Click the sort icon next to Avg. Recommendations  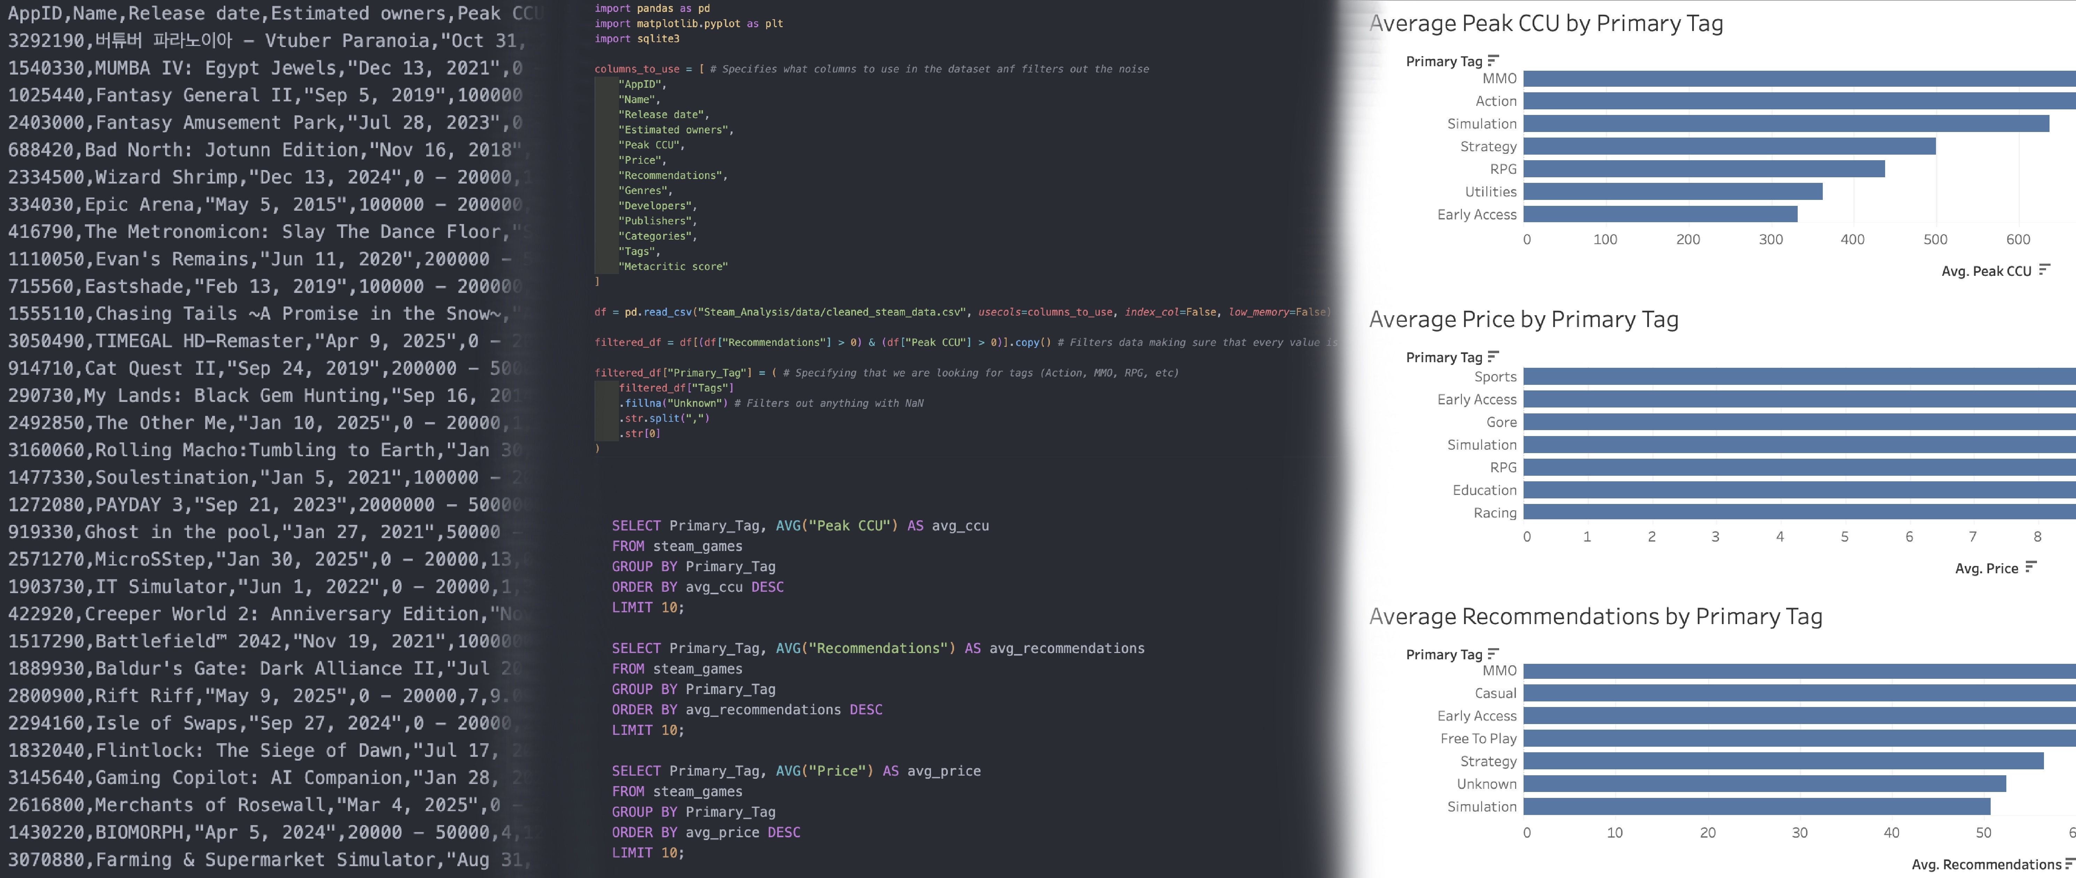point(2070,863)
